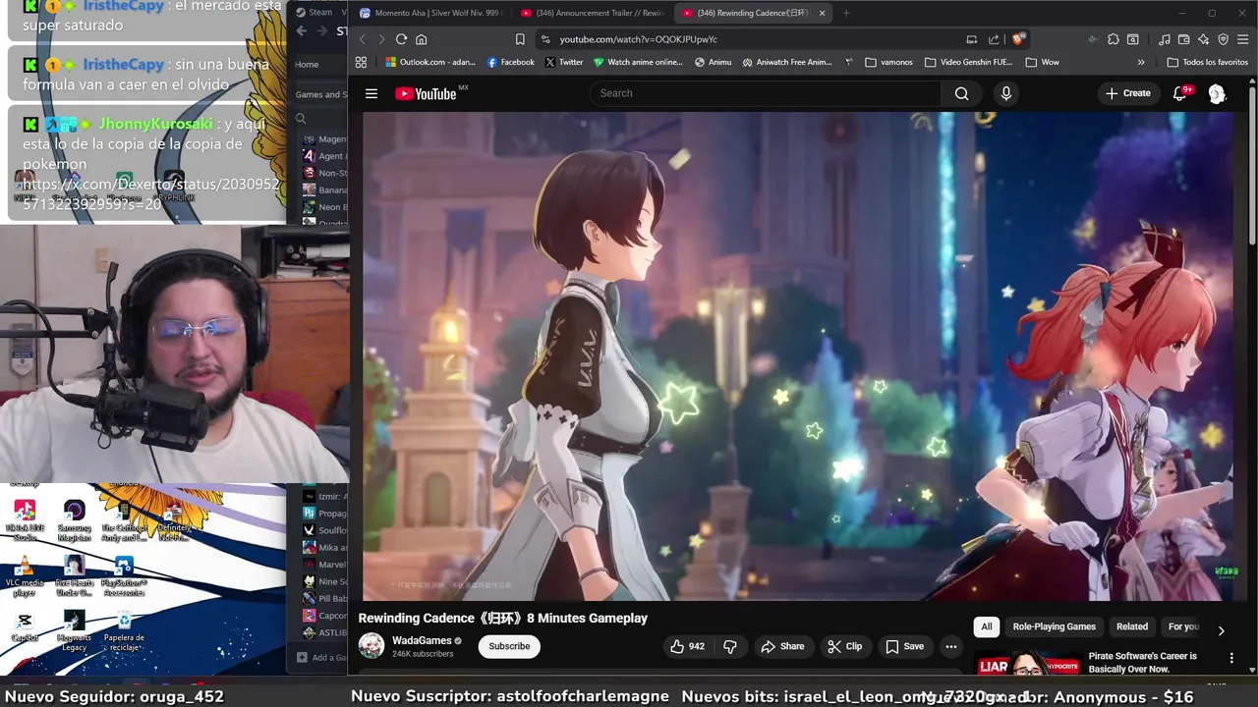Bookmark this page with the bookmark icon
1258x707 pixels.
[520, 39]
